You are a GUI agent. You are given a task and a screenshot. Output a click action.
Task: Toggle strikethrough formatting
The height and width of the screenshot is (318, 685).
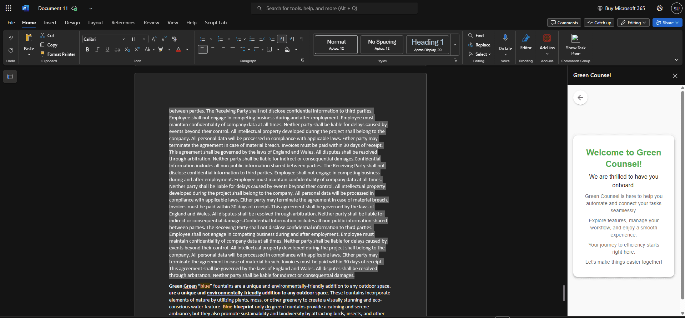(117, 49)
